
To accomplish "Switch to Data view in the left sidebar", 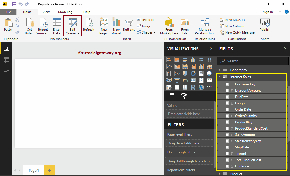I will click(x=6, y=60).
